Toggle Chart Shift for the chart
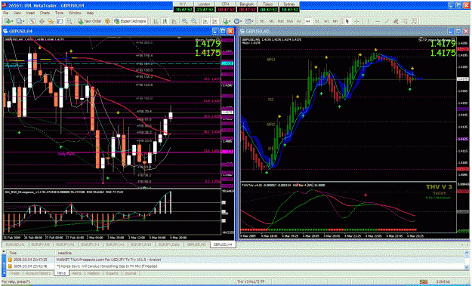Viewport: 472px width, 286px height. pyautogui.click(x=214, y=21)
